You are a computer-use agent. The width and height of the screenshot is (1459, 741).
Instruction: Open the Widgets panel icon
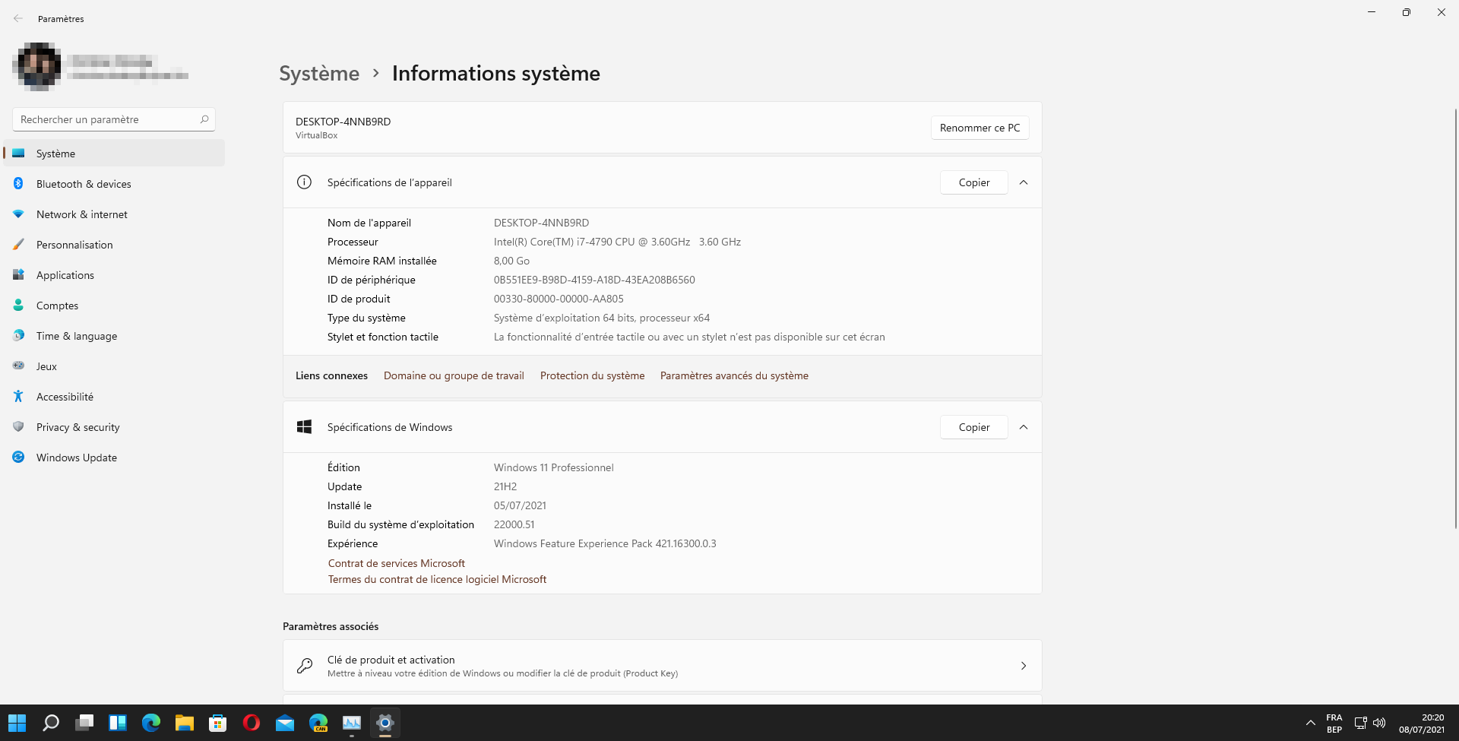[118, 723]
